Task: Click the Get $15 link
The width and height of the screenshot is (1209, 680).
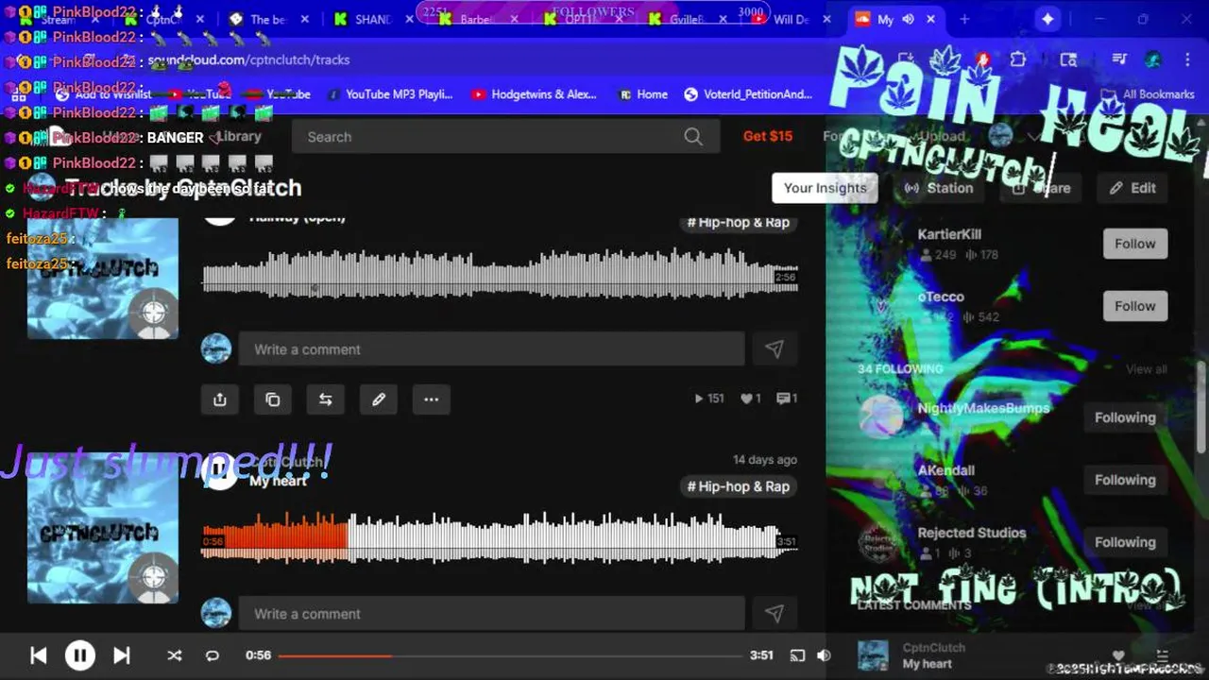Action: pyautogui.click(x=768, y=136)
